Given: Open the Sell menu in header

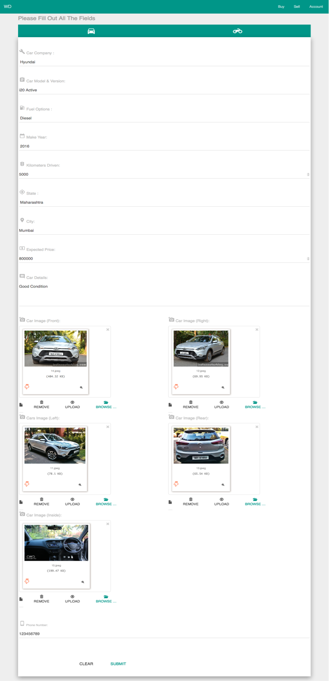Looking at the screenshot, I should point(297,6).
